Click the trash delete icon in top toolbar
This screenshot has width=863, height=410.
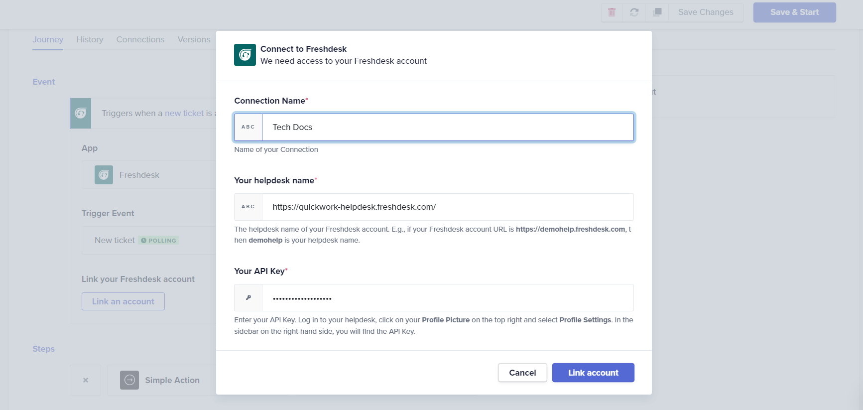[612, 12]
